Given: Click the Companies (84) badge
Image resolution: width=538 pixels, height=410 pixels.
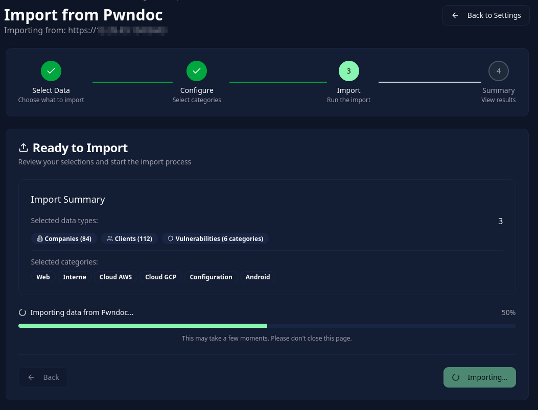Looking at the screenshot, I should coord(64,238).
